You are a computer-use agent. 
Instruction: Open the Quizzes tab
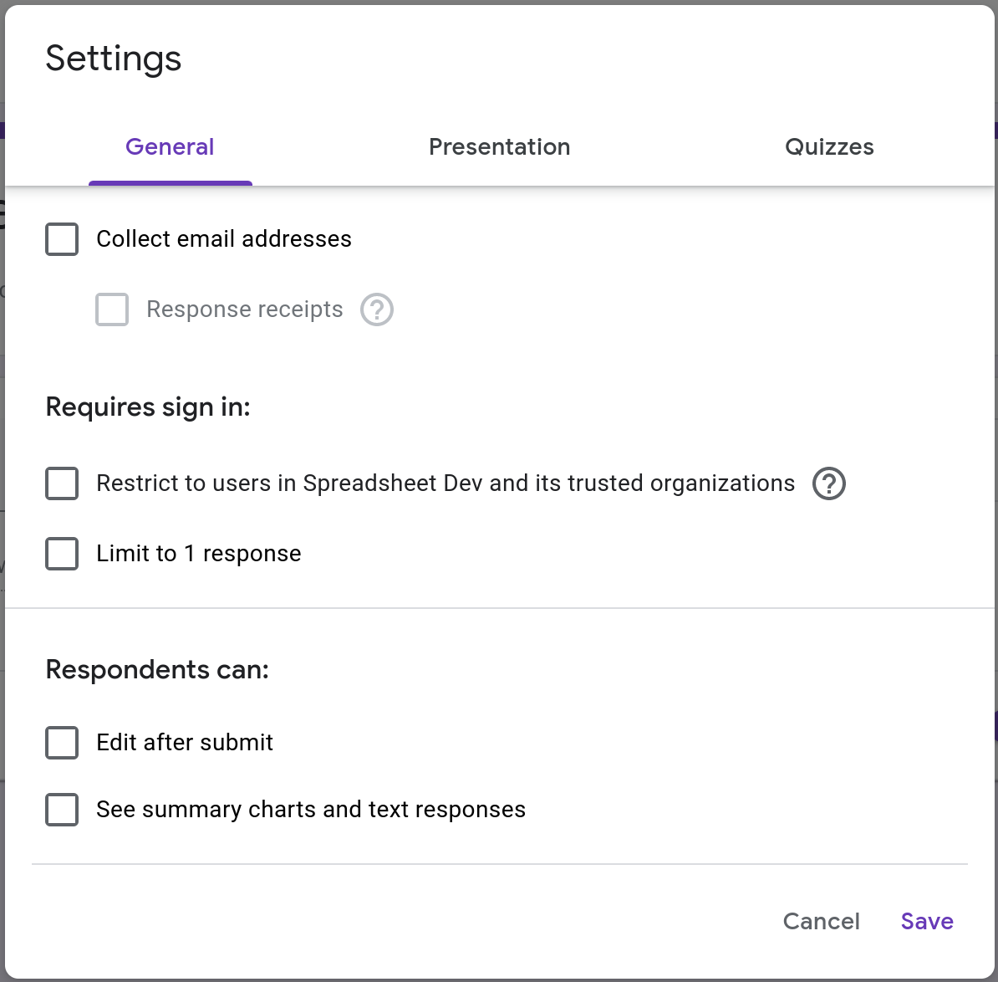829,147
